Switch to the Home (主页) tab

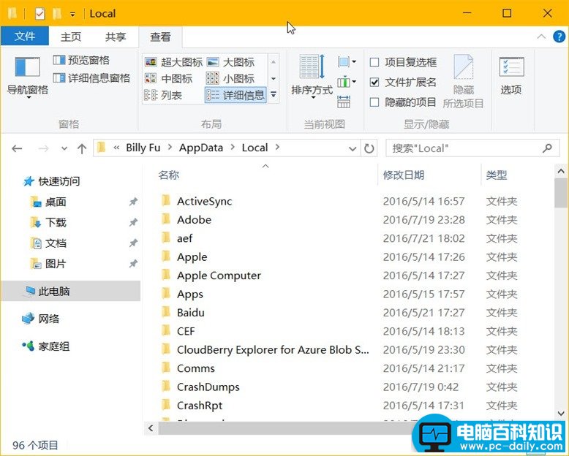(71, 37)
